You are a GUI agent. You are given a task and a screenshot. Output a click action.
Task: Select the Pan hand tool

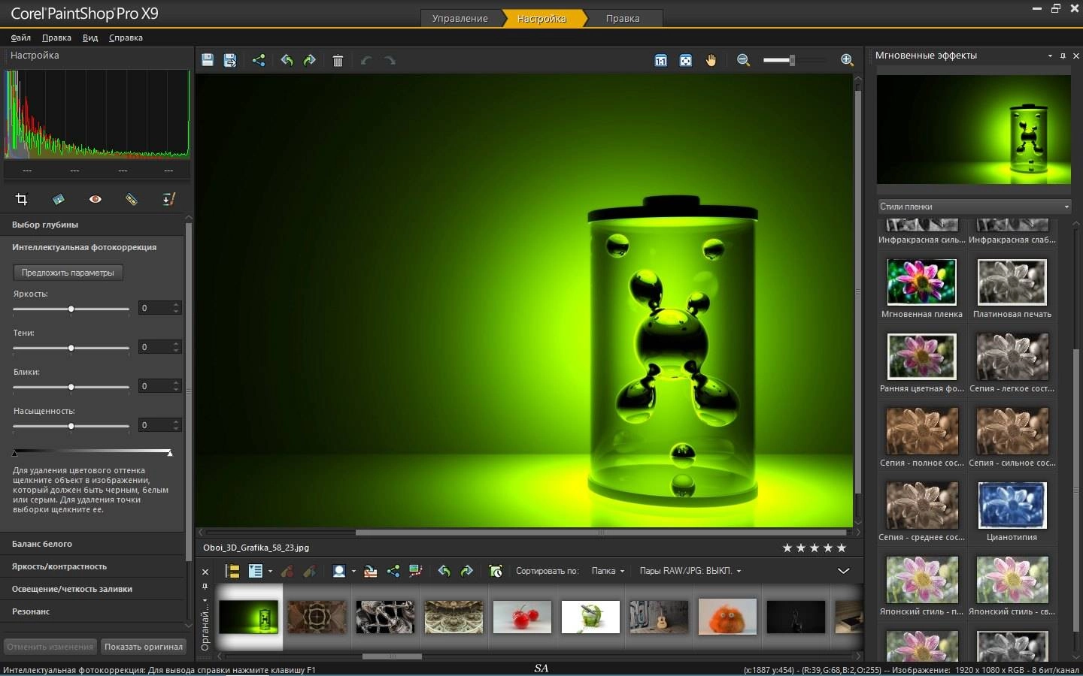[711, 60]
